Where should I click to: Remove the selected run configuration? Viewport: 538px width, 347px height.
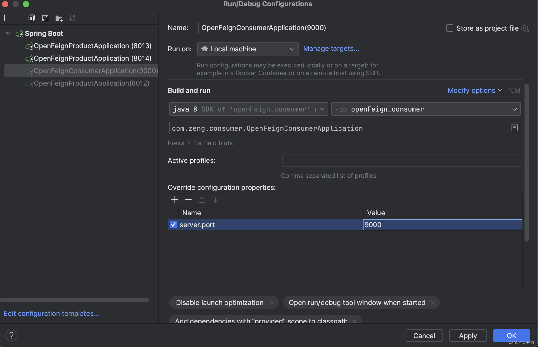tap(18, 18)
